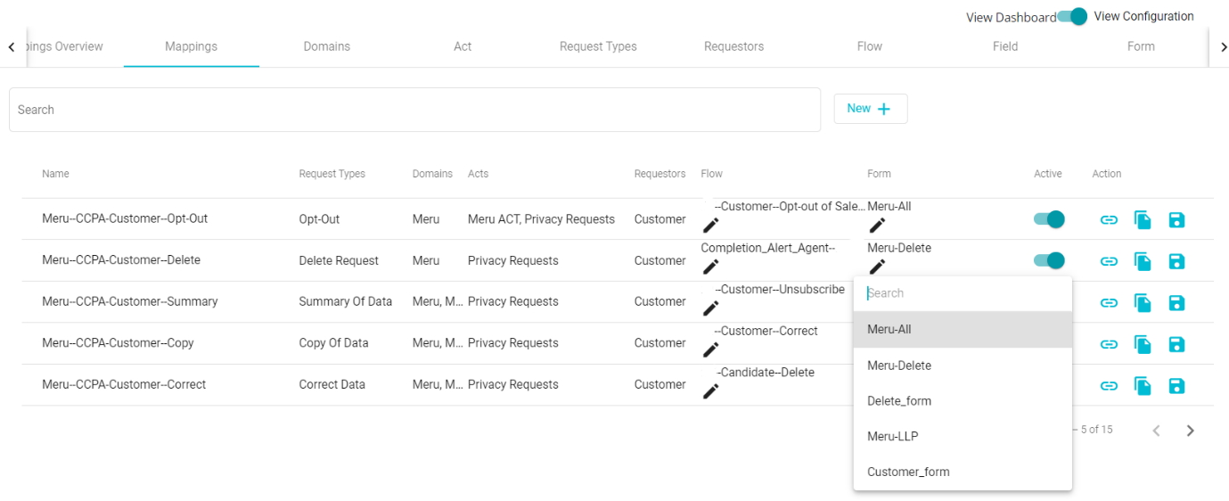This screenshot has height=501, width=1229.
Task: Click the New button
Action: point(871,109)
